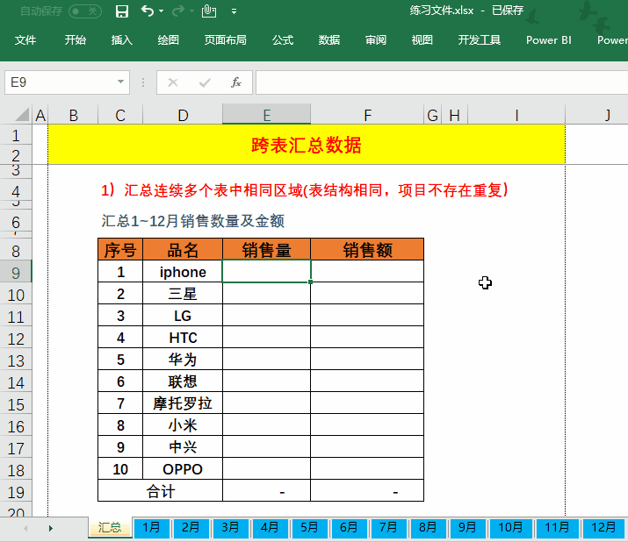Image resolution: width=628 pixels, height=542 pixels.
Task: Select row 9 header
Action: pos(16,273)
